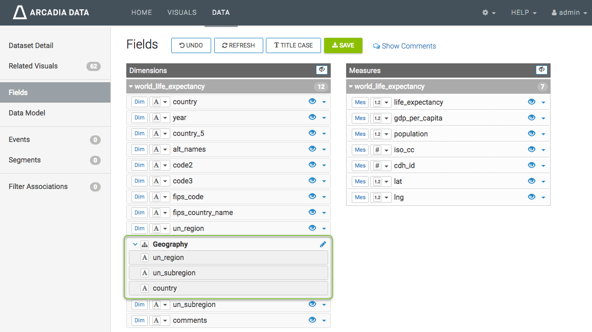Open the settings gear menu

point(489,13)
